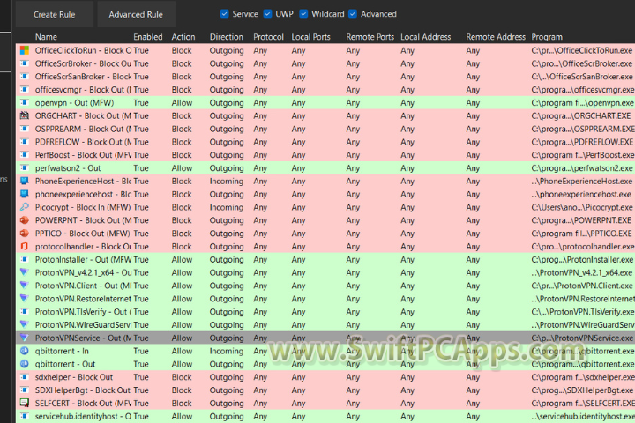The image size is (635, 423).
Task: Select the servicehub.identityhost rule name
Action: 83,416
